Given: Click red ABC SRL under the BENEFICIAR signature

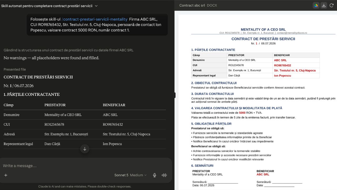Looking at the screenshot, I should (263, 174).
